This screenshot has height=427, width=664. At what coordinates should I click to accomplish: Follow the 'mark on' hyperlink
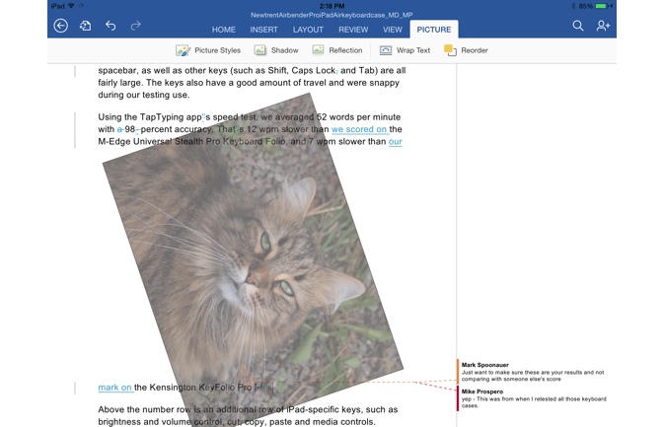(x=114, y=388)
